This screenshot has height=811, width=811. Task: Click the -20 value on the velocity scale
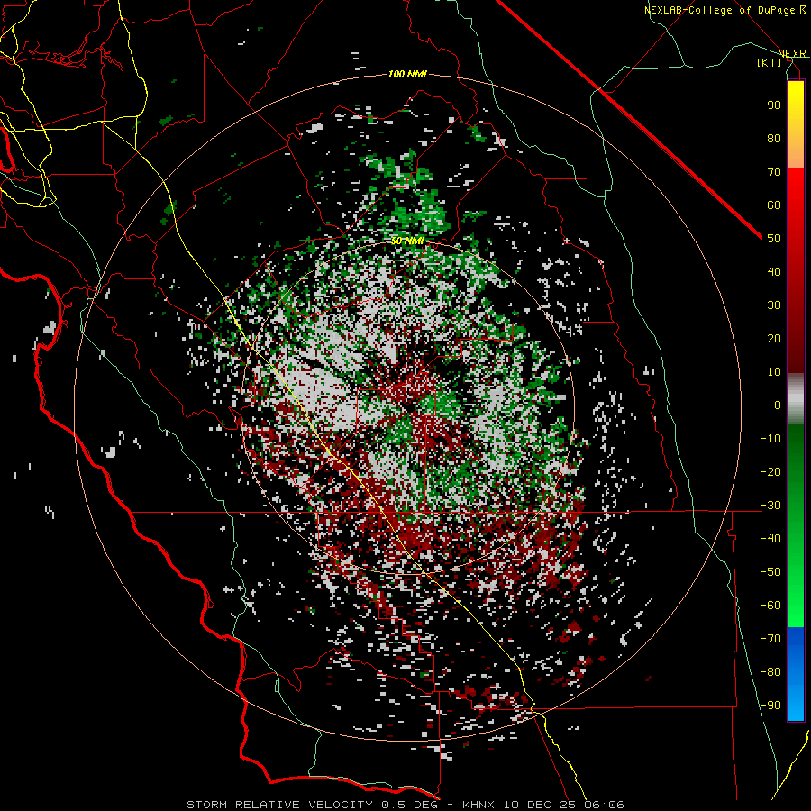point(770,471)
